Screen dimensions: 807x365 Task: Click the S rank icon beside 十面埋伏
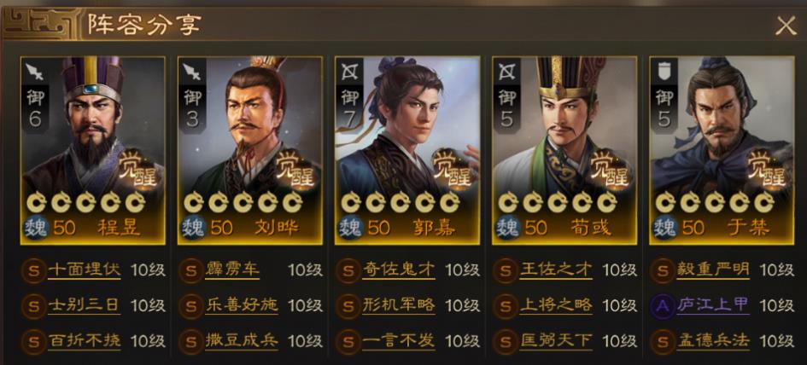coord(33,269)
